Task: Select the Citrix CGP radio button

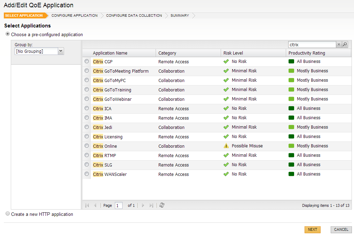Action: (87, 62)
